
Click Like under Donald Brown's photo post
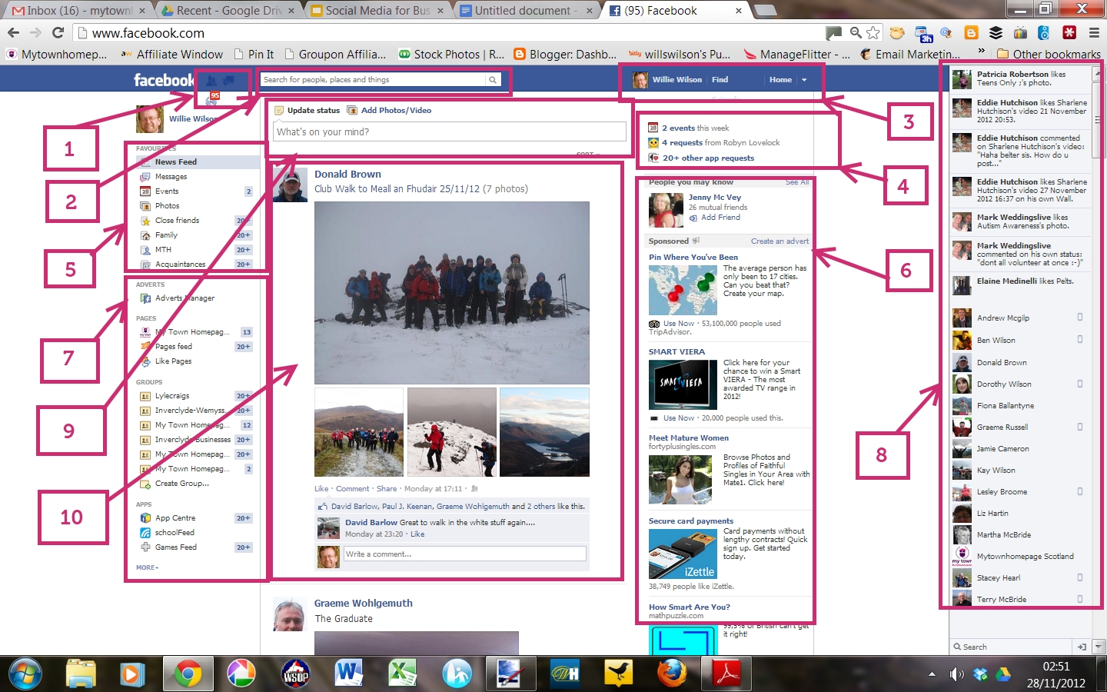[321, 489]
